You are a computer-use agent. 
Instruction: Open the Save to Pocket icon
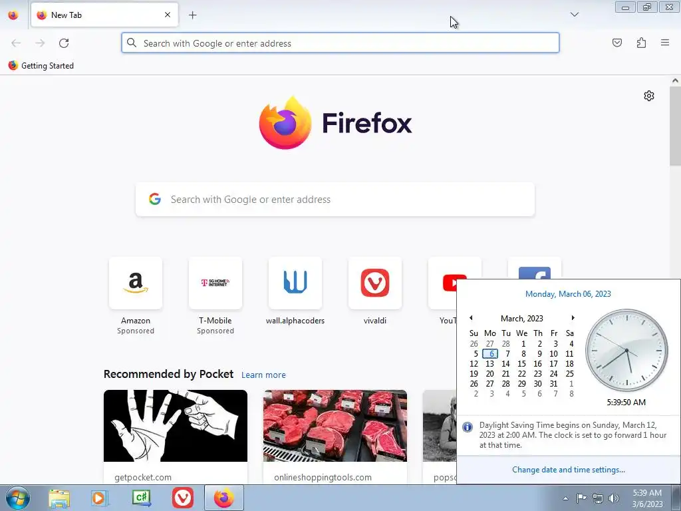pos(616,43)
